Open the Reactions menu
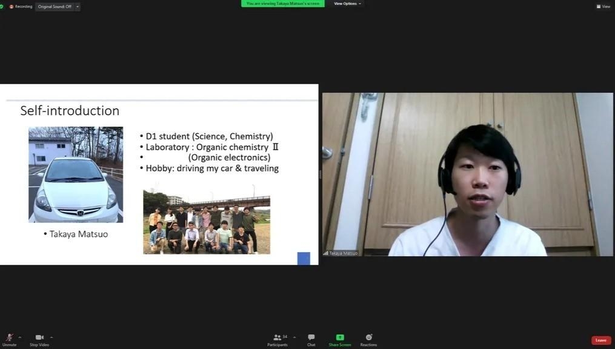This screenshot has width=615, height=349. coord(368,338)
